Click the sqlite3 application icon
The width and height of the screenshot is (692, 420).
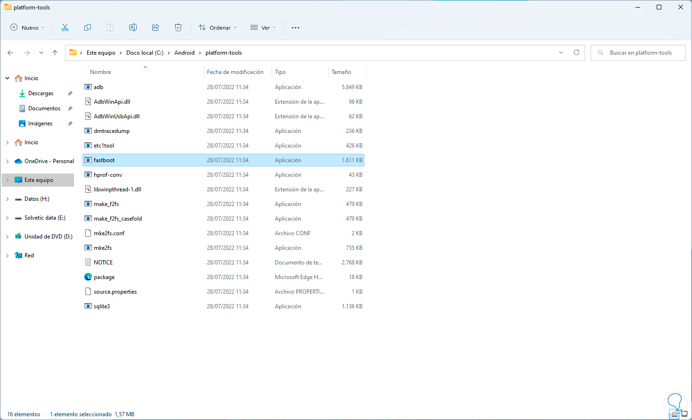88,306
